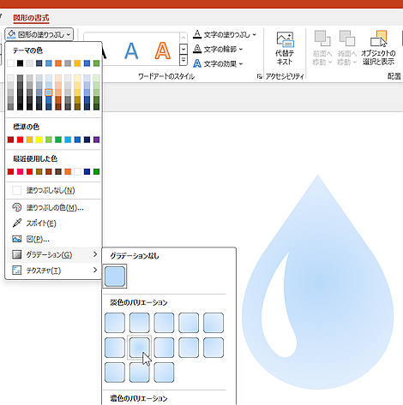Click the texture icon beside テクスチャ
403x405 pixels.
(x=17, y=270)
